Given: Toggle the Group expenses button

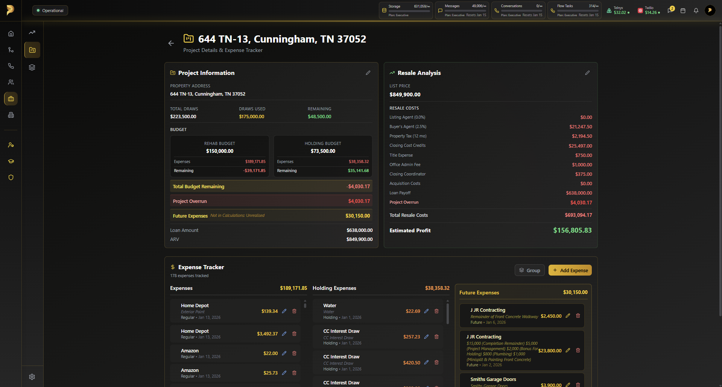Looking at the screenshot, I should (529, 270).
